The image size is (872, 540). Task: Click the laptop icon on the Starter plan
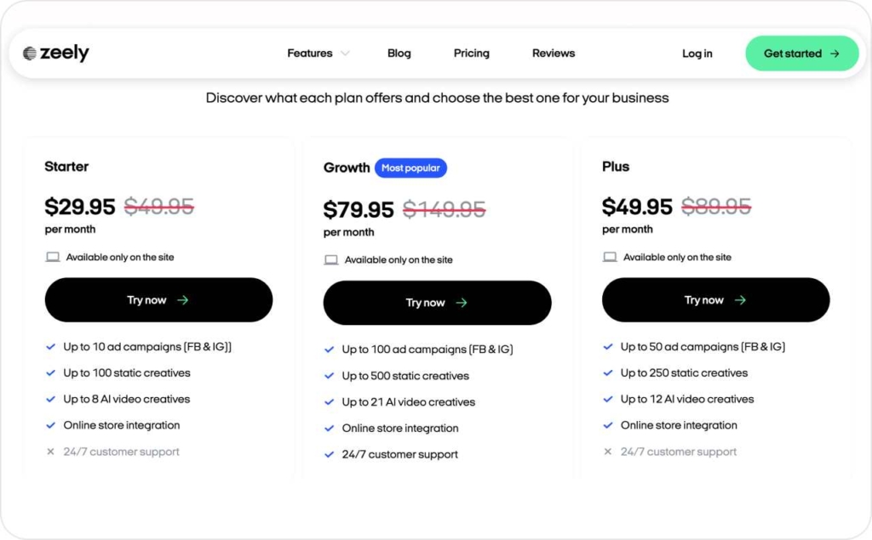tap(52, 257)
